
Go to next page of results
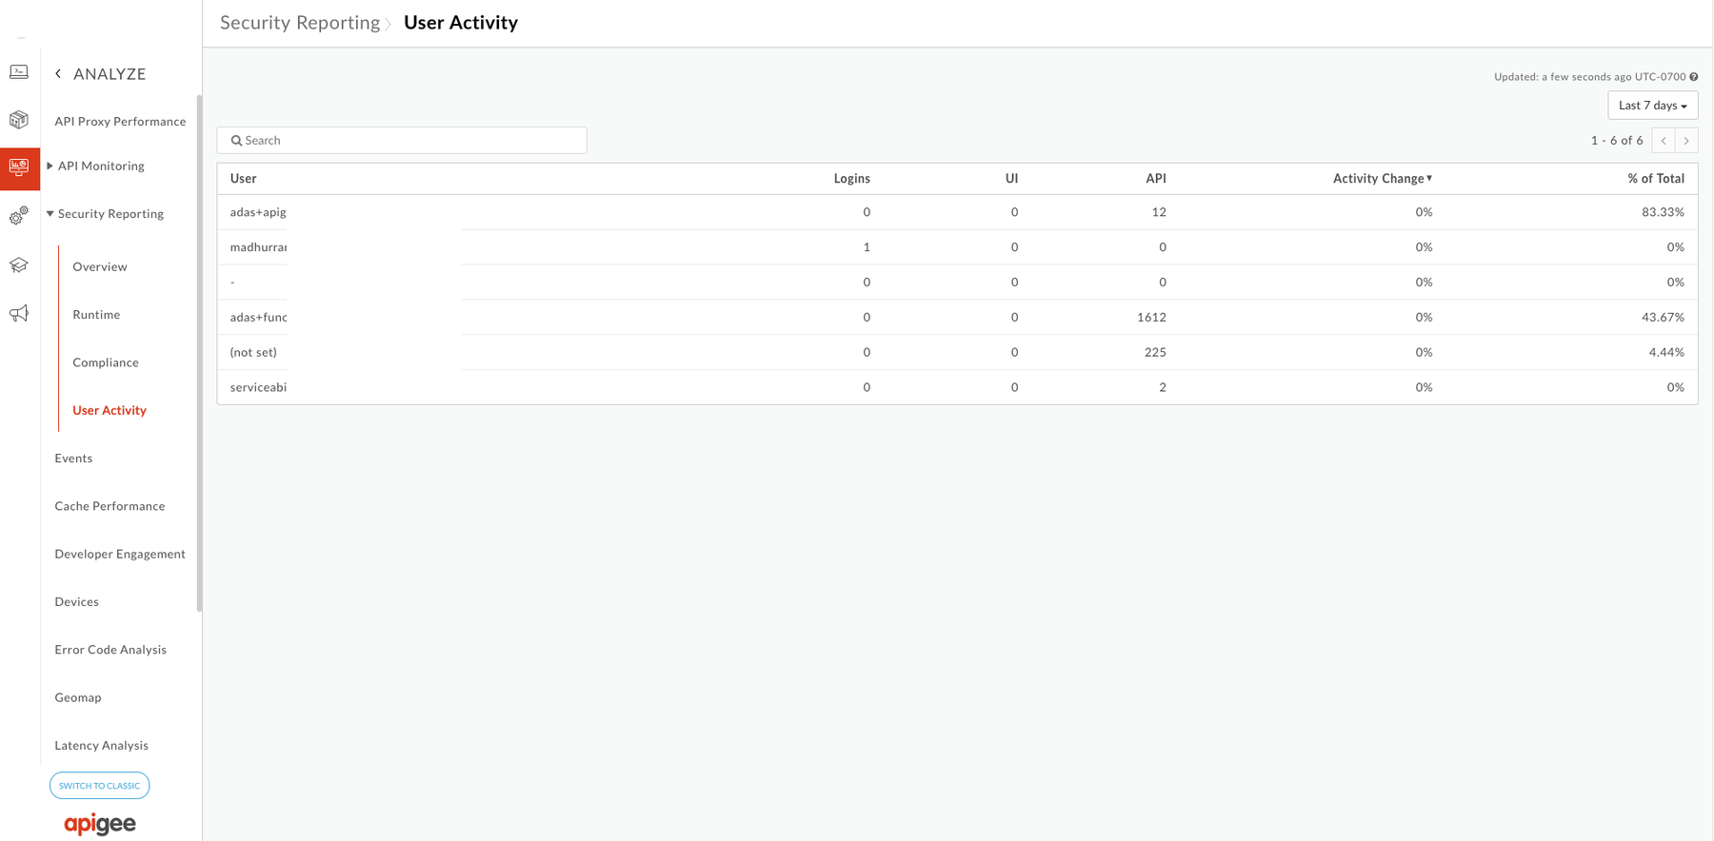pos(1686,141)
